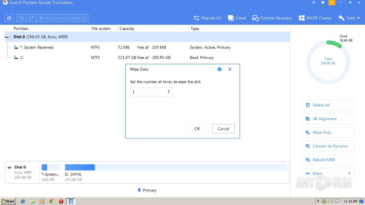Click the File system column header
365x205 pixels.
click(x=101, y=28)
